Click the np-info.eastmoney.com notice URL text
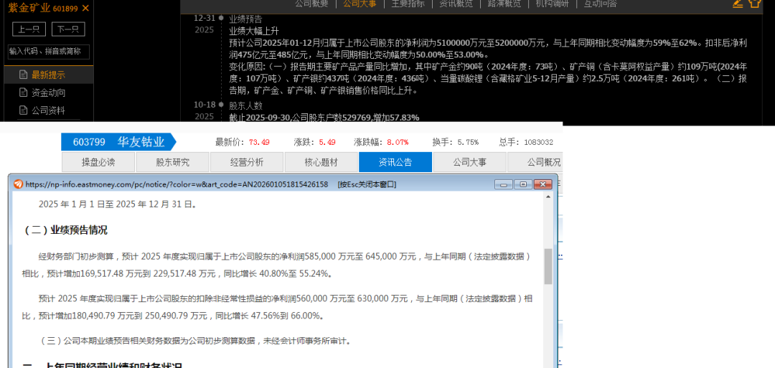 [x=177, y=184]
